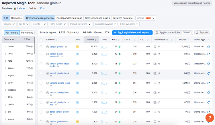This screenshot has height=125, width=215.
Task: Show SERP features icon for sandali gioiello swarovski
Action: click(155, 54)
